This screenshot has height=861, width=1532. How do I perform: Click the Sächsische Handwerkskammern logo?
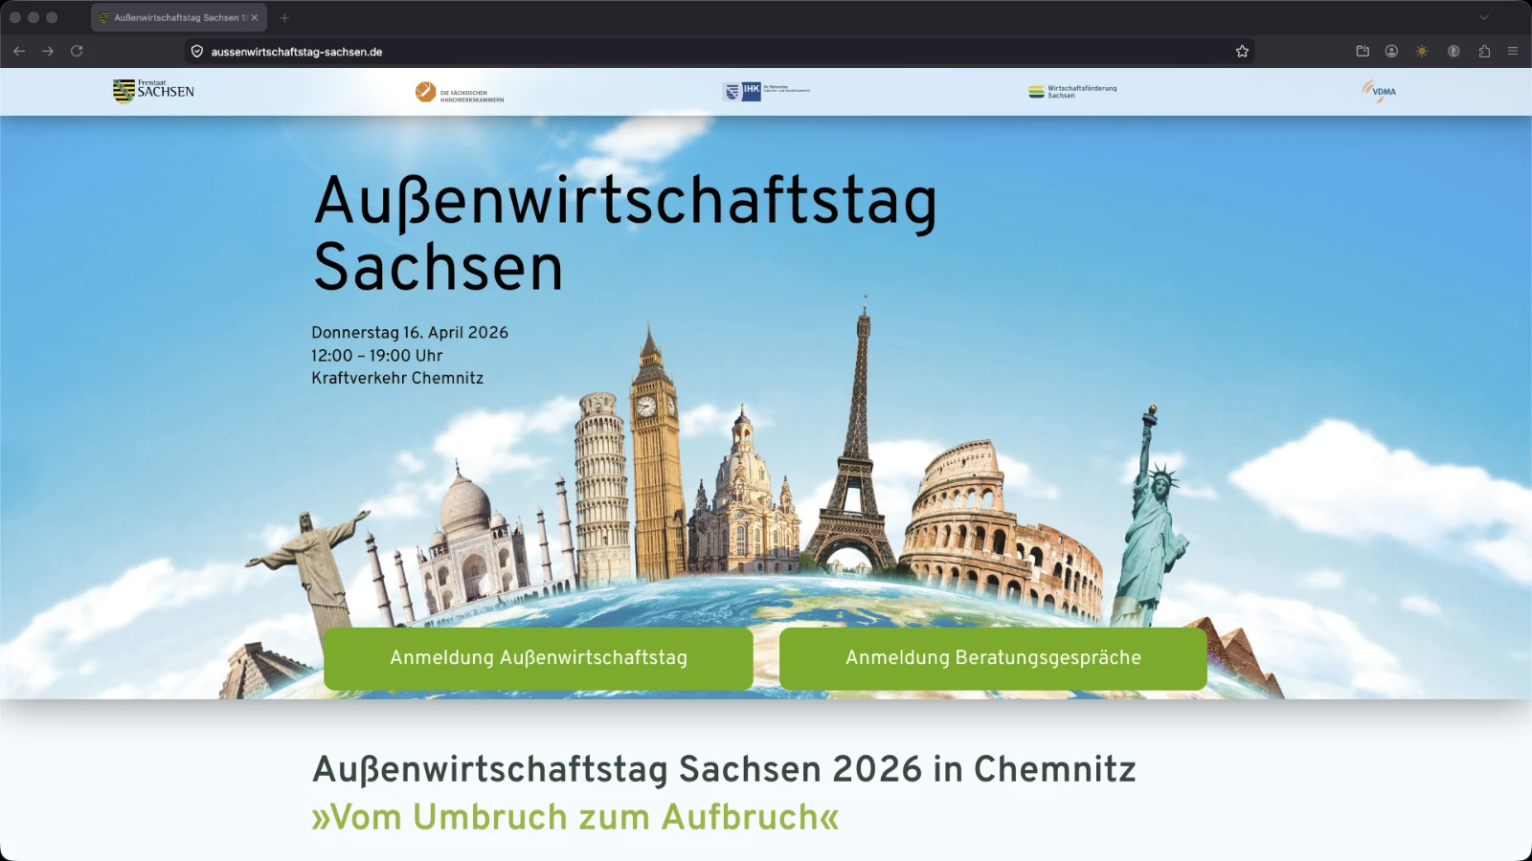coord(461,91)
